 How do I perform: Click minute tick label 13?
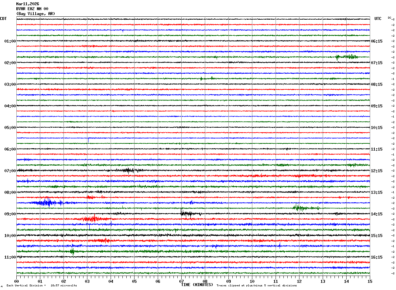click(323, 281)
